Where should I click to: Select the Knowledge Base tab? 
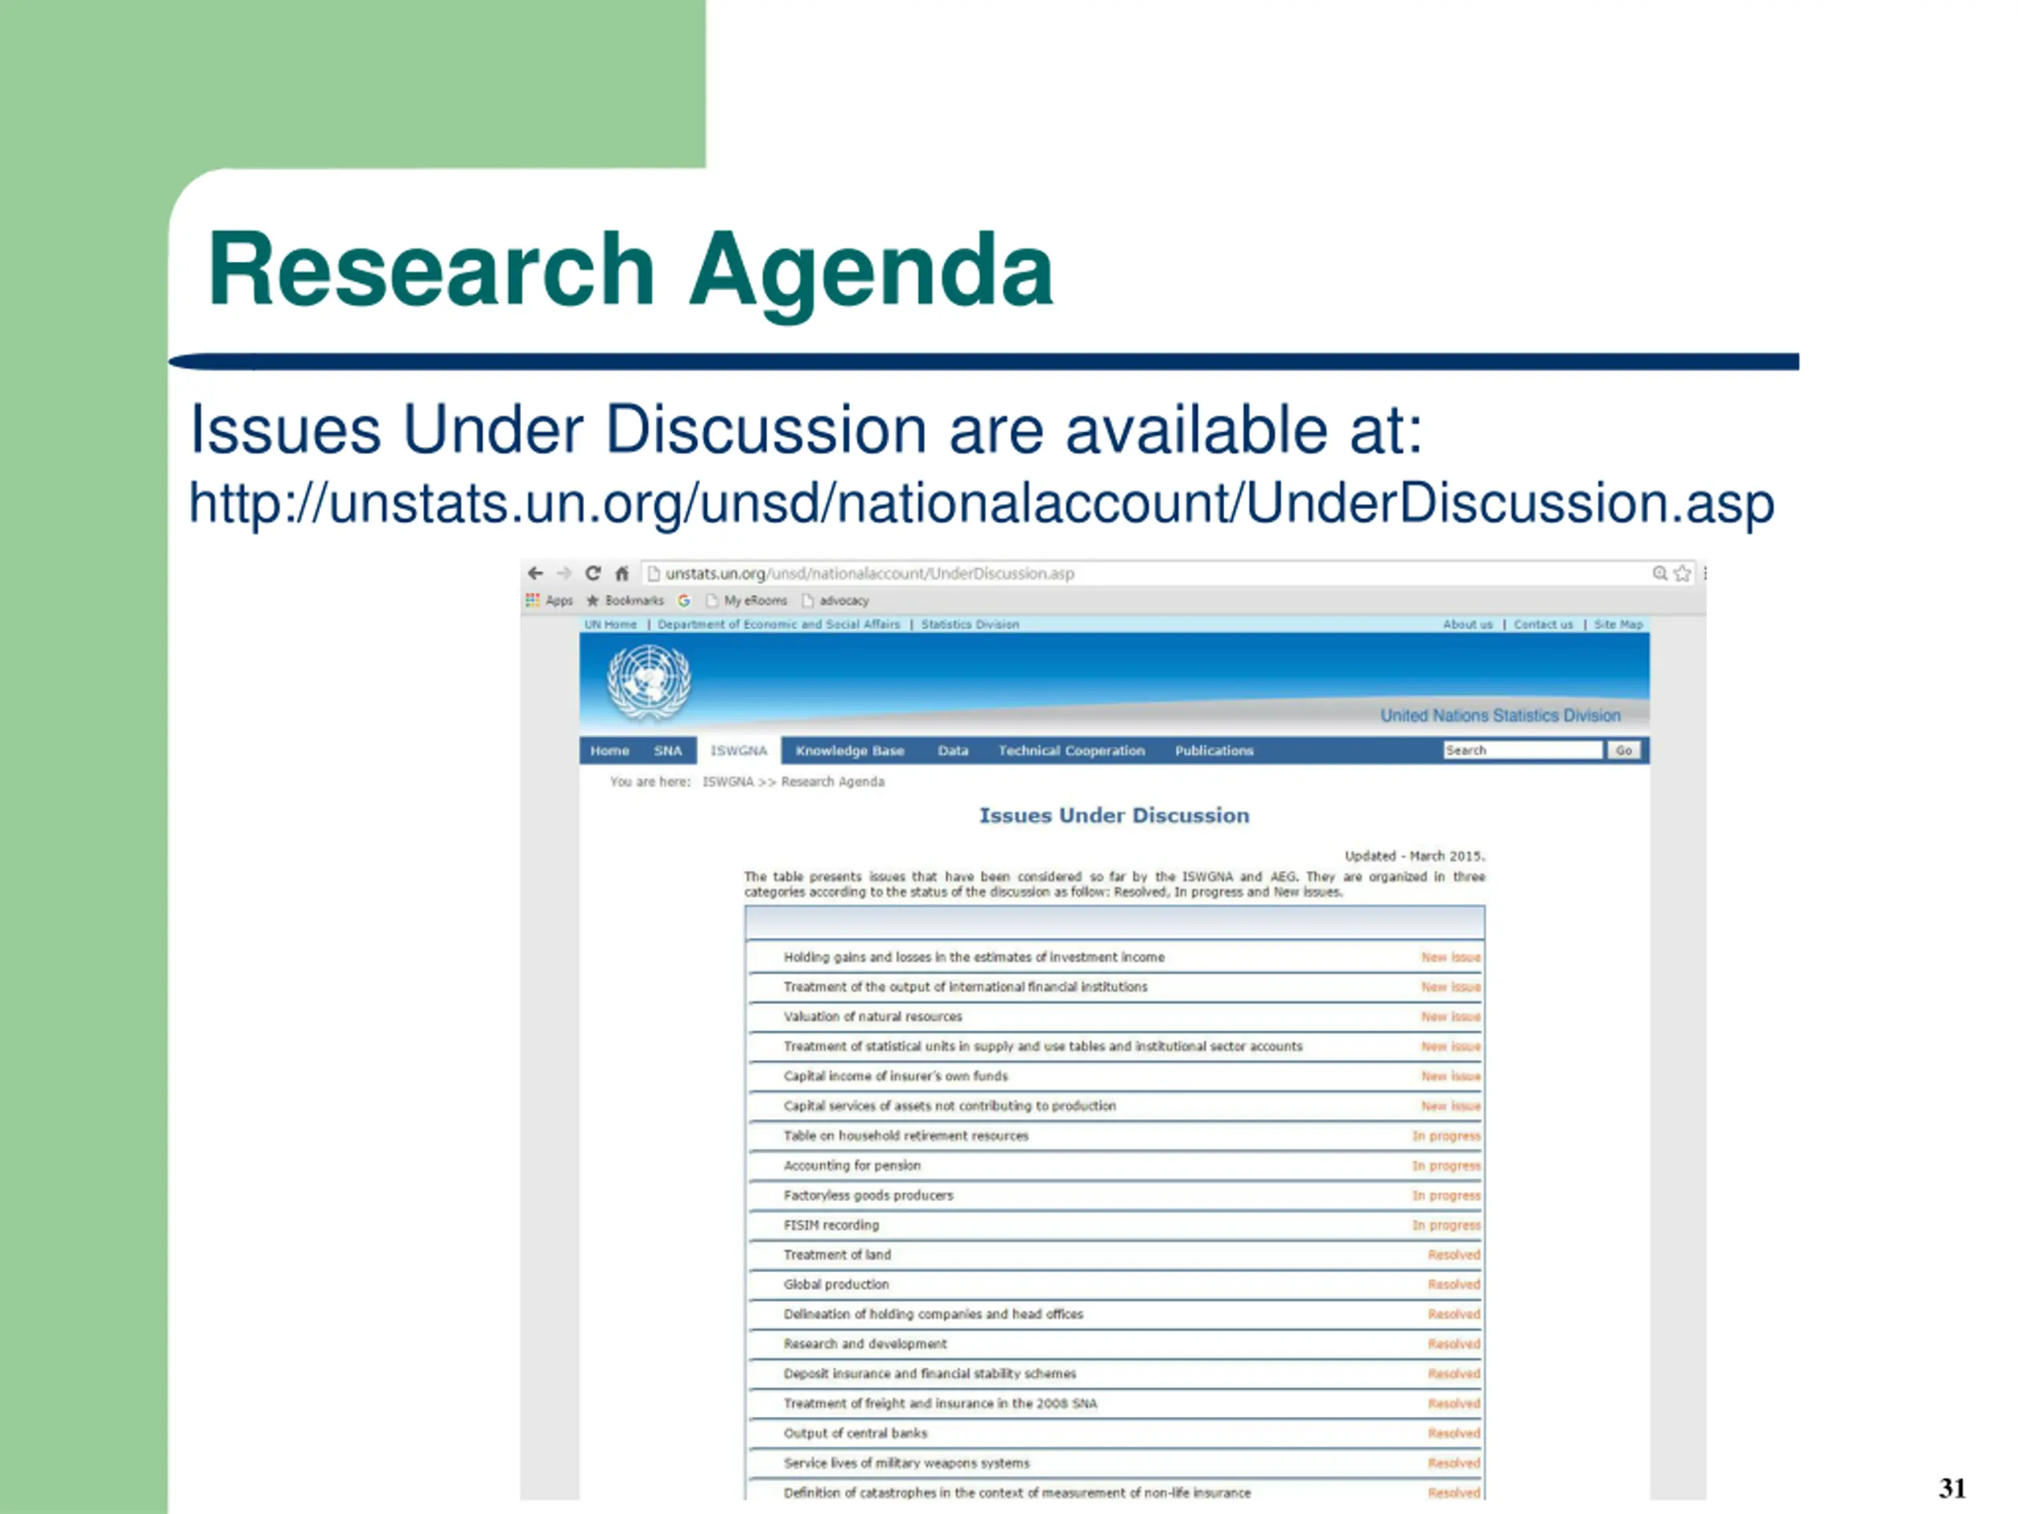click(849, 750)
